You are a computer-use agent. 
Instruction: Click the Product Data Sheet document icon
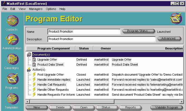[x=34, y=65]
